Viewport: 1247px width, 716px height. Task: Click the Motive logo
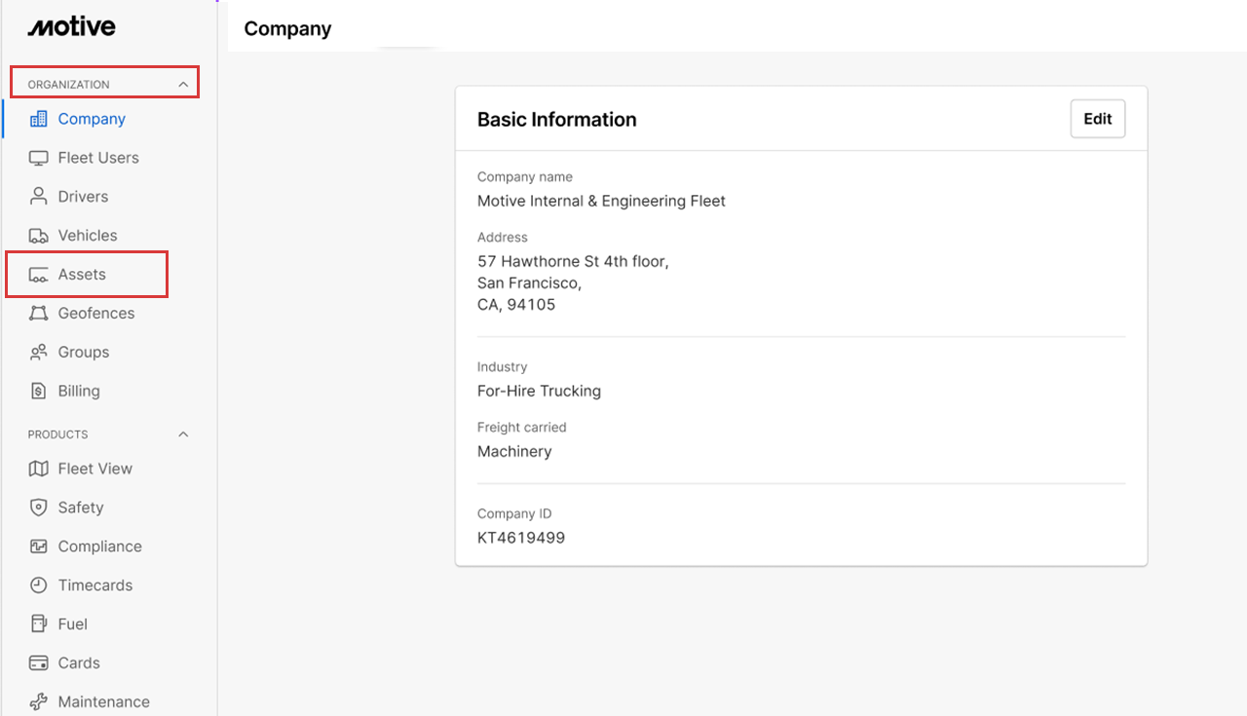pos(71,26)
